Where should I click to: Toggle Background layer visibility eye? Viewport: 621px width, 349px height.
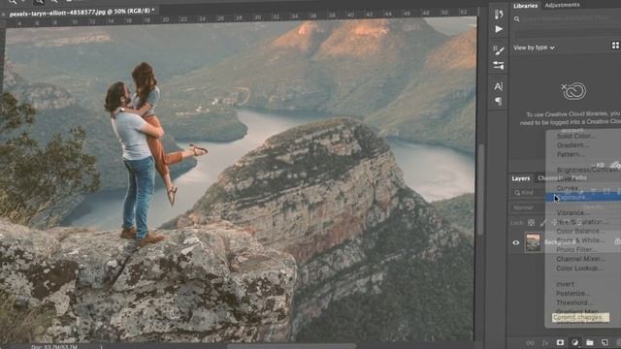pyautogui.click(x=515, y=242)
